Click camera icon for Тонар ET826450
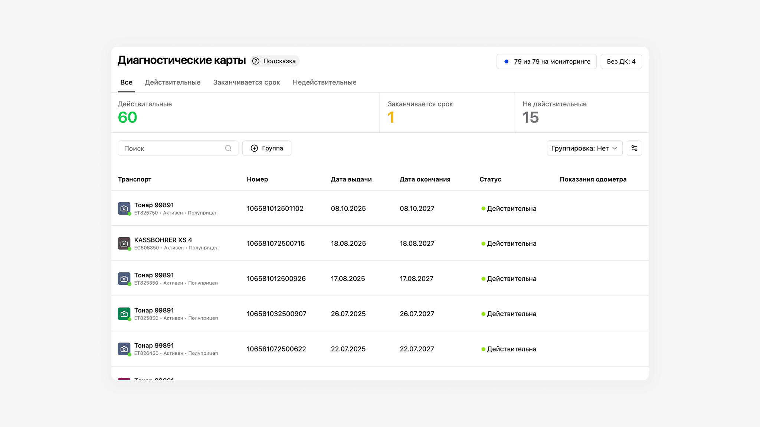Viewport: 760px width, 427px height. 124,349
